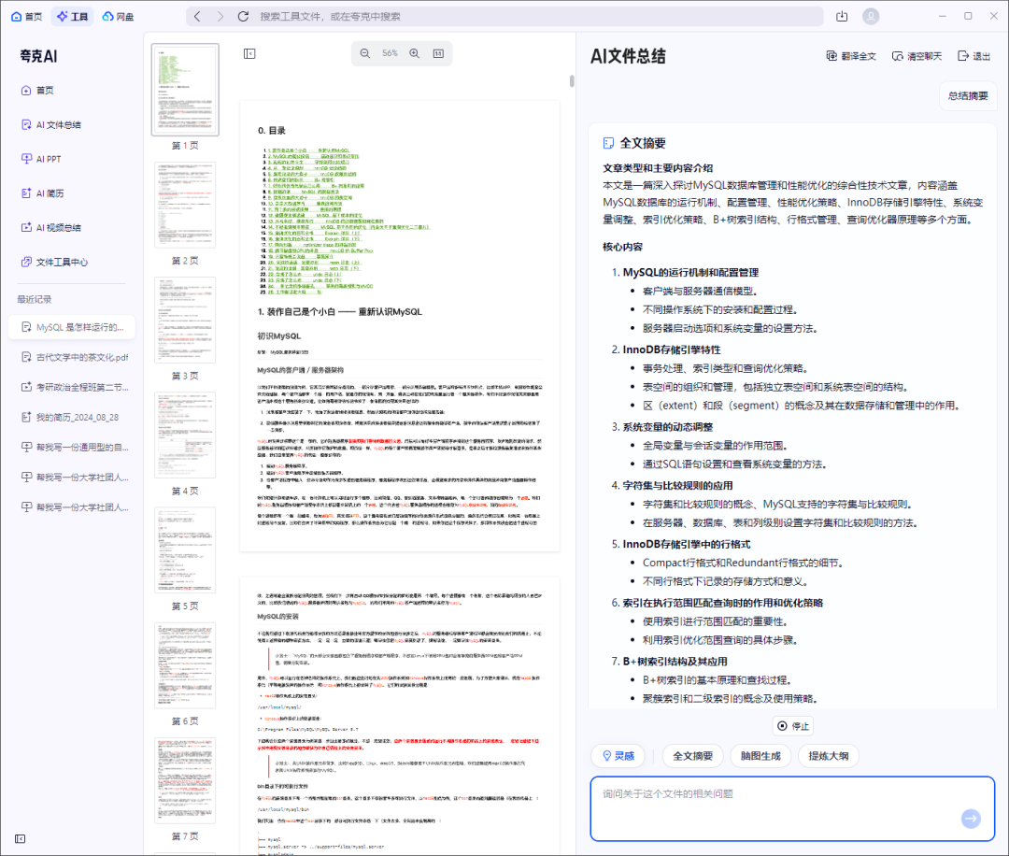Click the send arrow button
This screenshot has height=856, width=1009.
(971, 819)
